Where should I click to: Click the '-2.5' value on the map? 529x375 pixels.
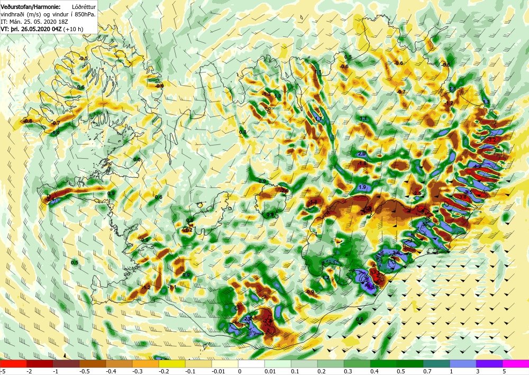418,193
